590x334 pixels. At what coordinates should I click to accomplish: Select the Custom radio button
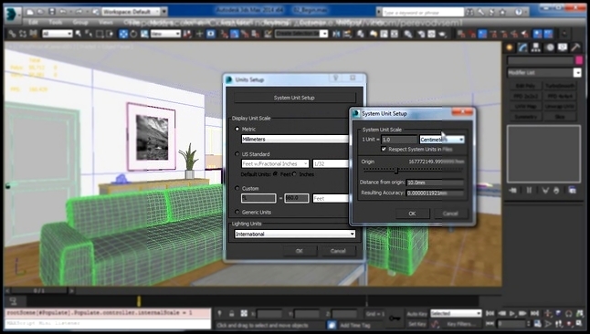point(237,188)
